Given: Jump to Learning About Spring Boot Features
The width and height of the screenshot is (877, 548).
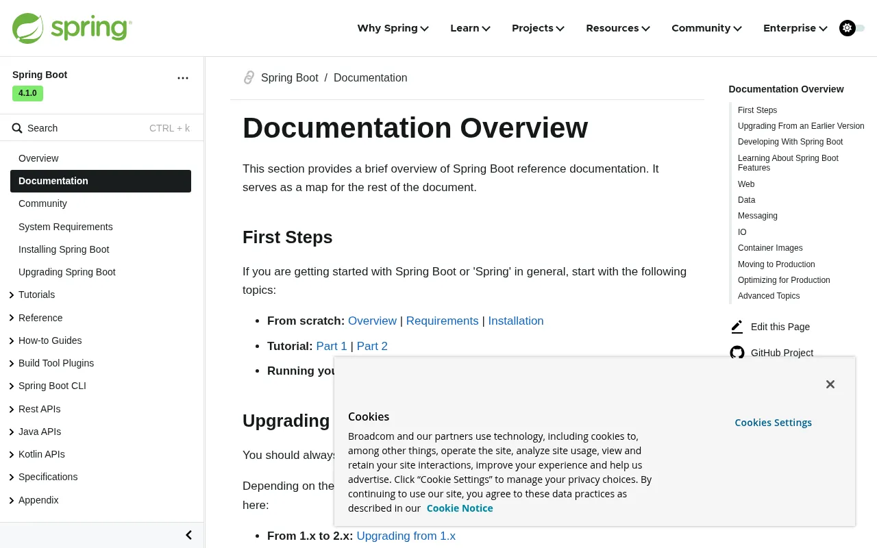Looking at the screenshot, I should [788, 163].
